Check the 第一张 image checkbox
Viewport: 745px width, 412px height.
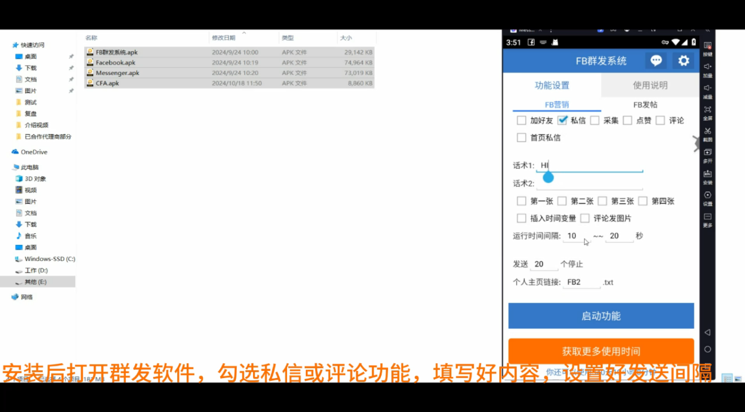(x=521, y=201)
